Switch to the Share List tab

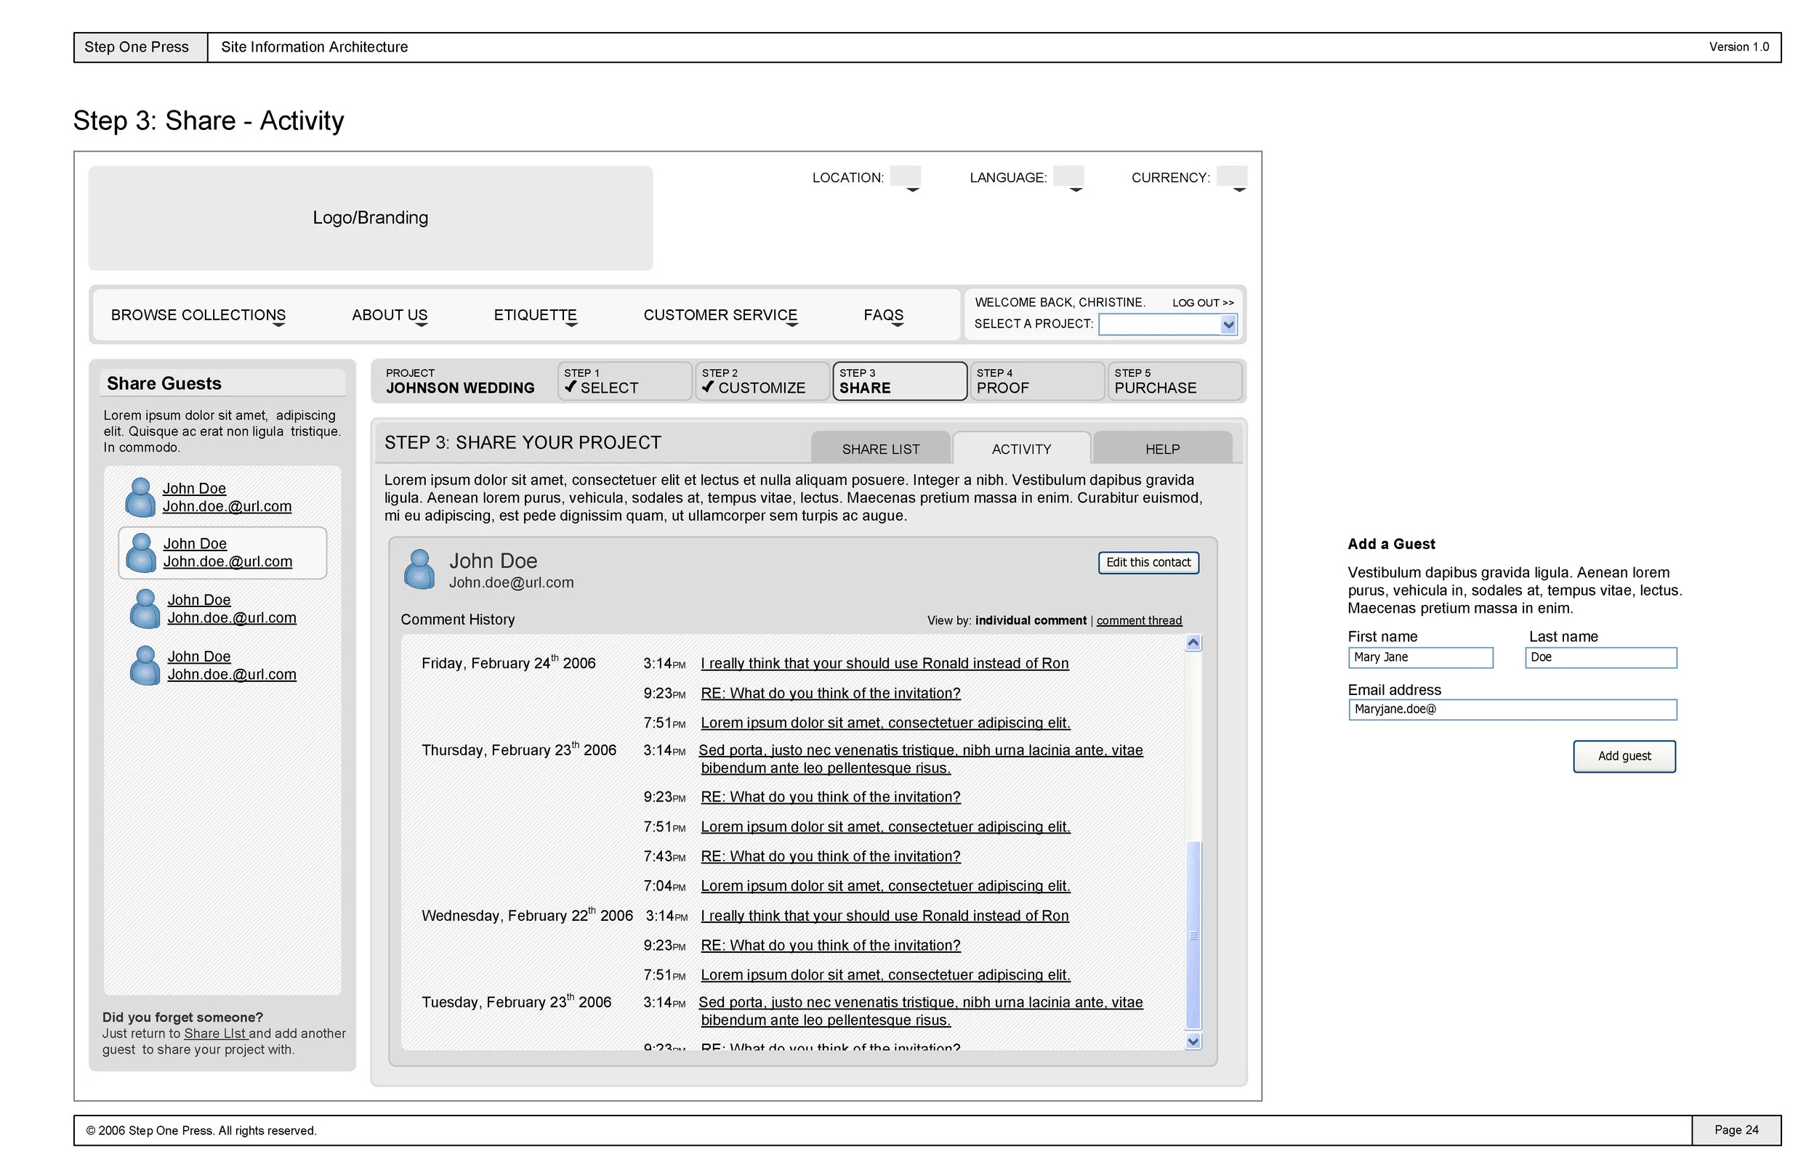(x=880, y=450)
